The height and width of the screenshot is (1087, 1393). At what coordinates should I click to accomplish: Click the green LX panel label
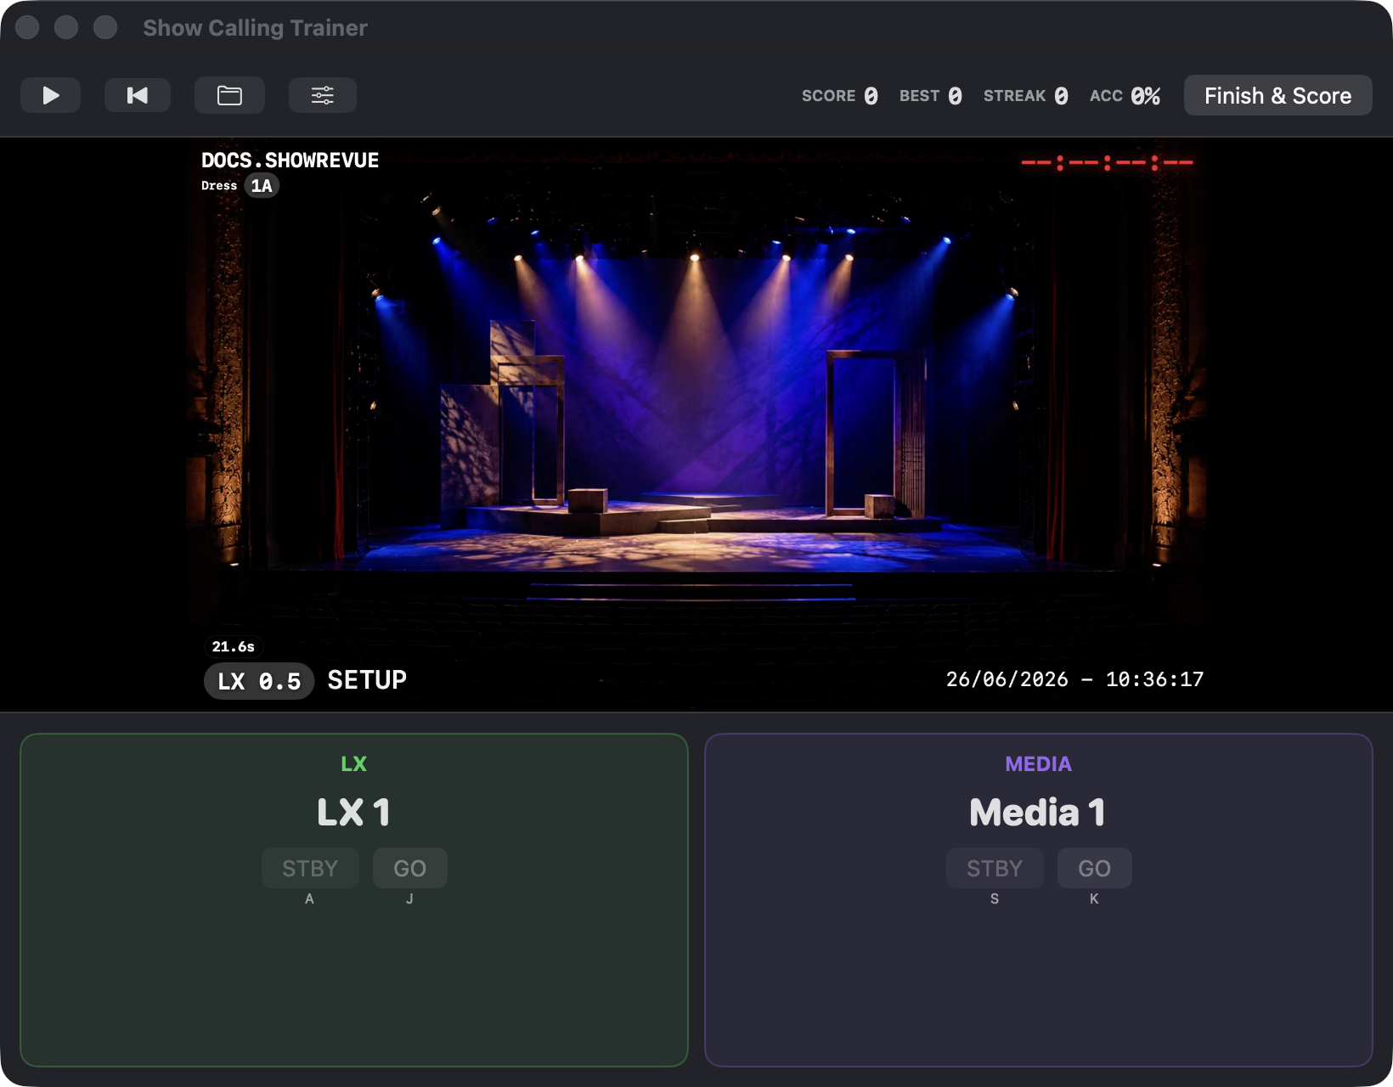[354, 763]
